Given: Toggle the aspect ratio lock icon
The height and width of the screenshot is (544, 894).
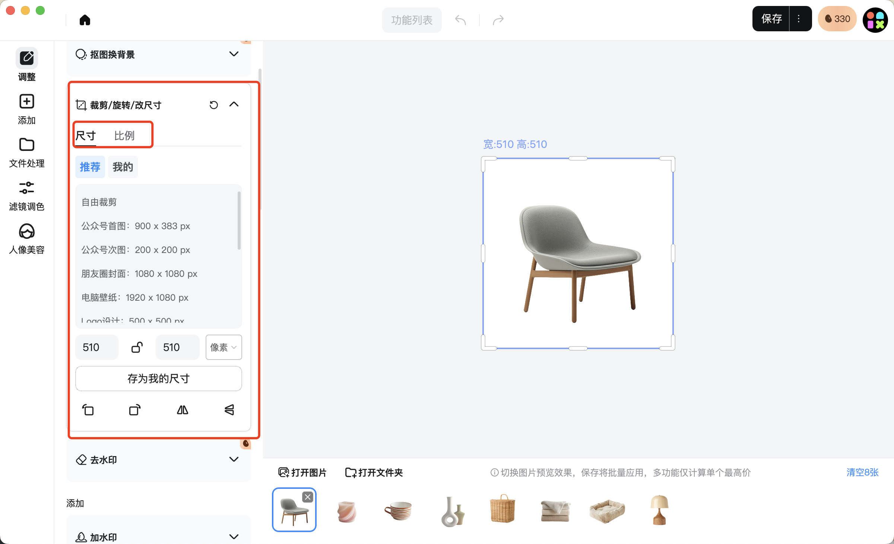Looking at the screenshot, I should 137,347.
